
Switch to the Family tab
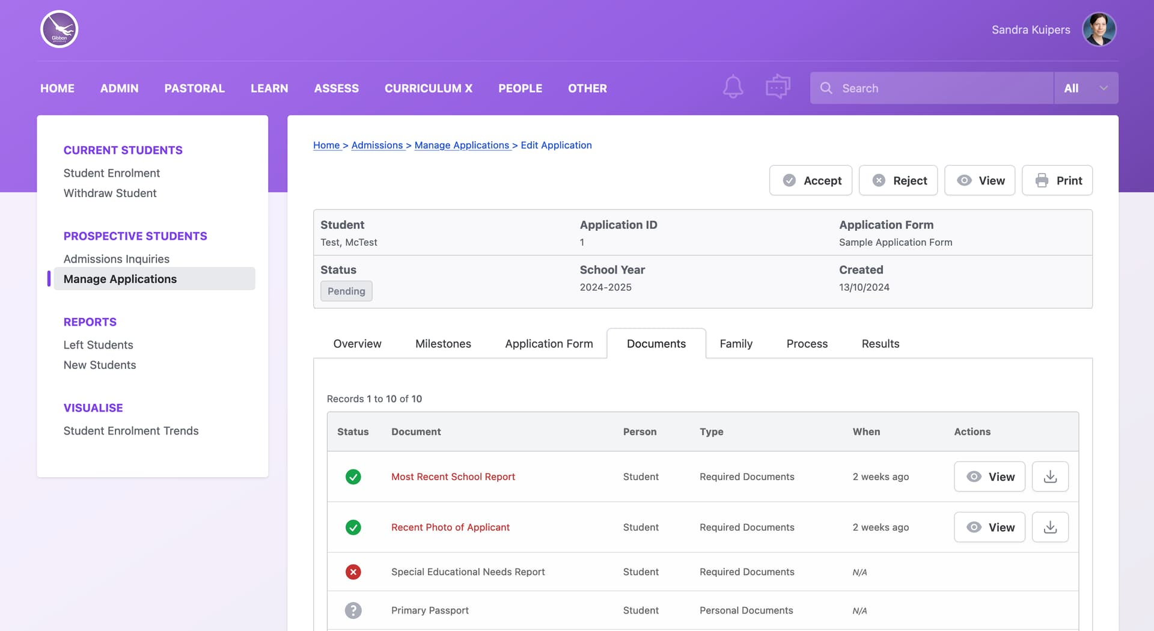tap(736, 344)
